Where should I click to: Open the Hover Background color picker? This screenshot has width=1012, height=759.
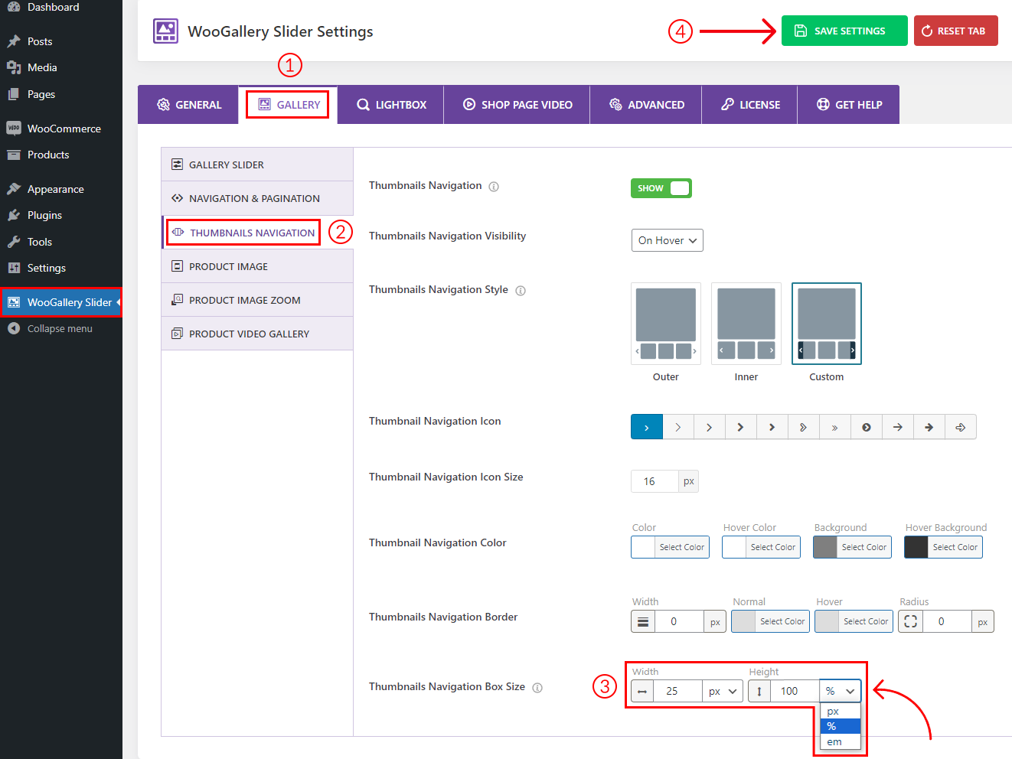pyautogui.click(x=943, y=546)
